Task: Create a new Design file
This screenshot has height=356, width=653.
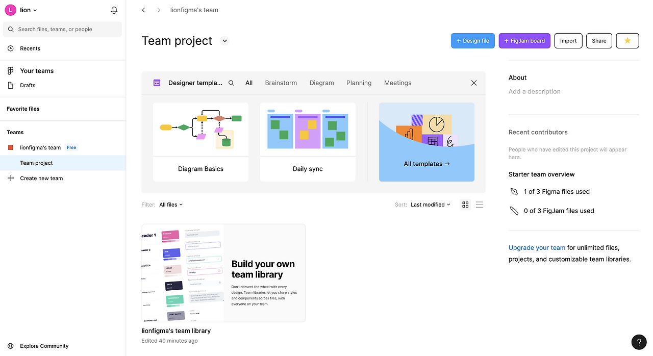Action: 473,41
